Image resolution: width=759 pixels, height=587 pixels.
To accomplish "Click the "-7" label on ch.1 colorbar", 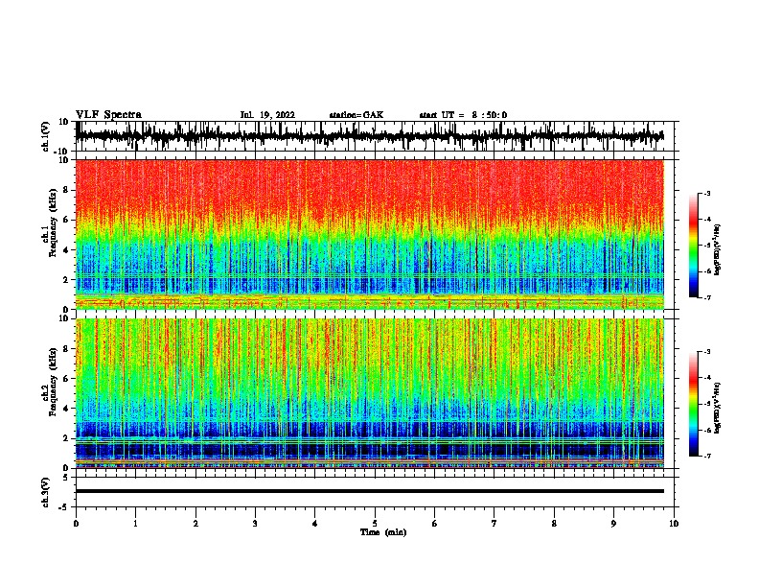I will (707, 297).
